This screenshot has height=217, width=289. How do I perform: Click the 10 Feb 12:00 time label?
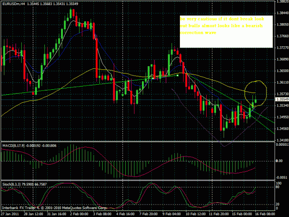[x=196, y=214]
